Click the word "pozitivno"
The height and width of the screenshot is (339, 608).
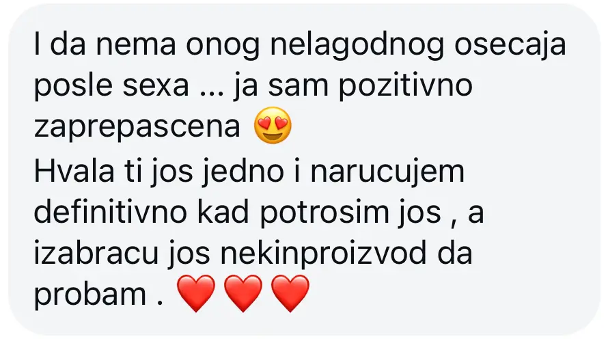tap(406, 87)
